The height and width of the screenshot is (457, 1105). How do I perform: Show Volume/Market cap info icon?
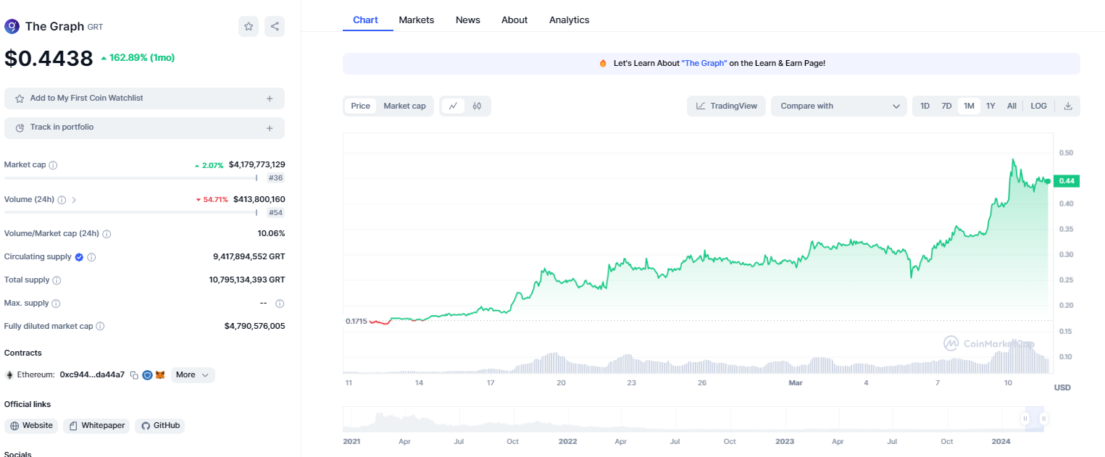coord(107,234)
